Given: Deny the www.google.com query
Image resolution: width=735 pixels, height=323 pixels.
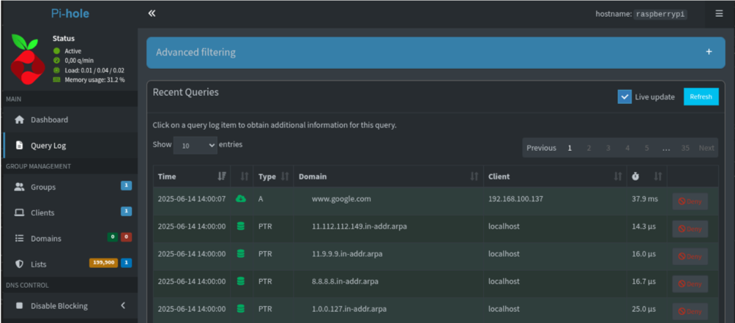Looking at the screenshot, I should point(690,201).
